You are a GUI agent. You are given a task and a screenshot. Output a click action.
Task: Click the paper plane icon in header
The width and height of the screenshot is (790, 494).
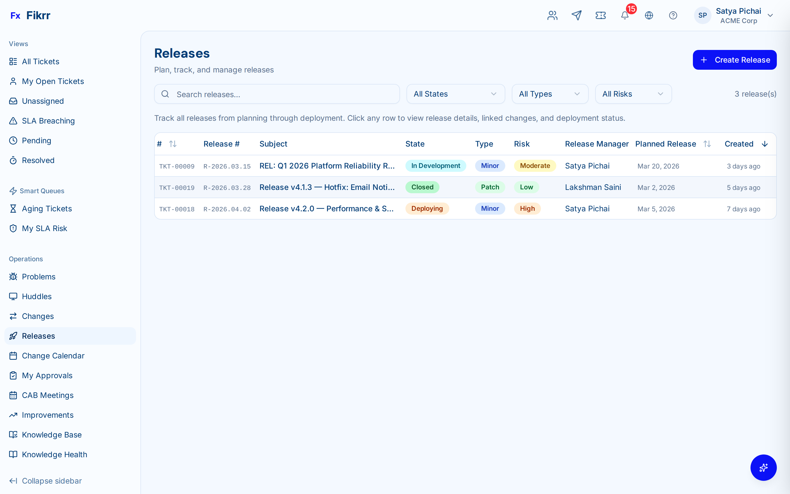tap(577, 15)
